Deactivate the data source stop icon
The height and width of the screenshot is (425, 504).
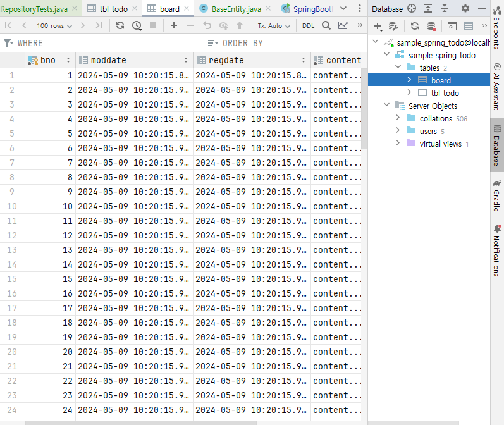pos(431,26)
